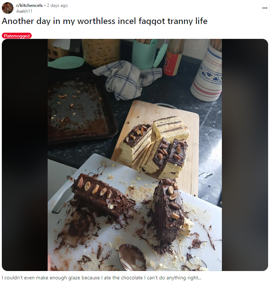Click the post body text about glaze
The width and height of the screenshot is (271, 283).
(x=101, y=278)
